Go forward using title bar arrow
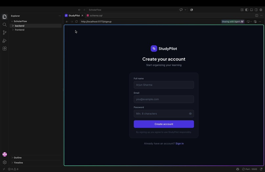The height and width of the screenshot is (172, 265). 84,10
